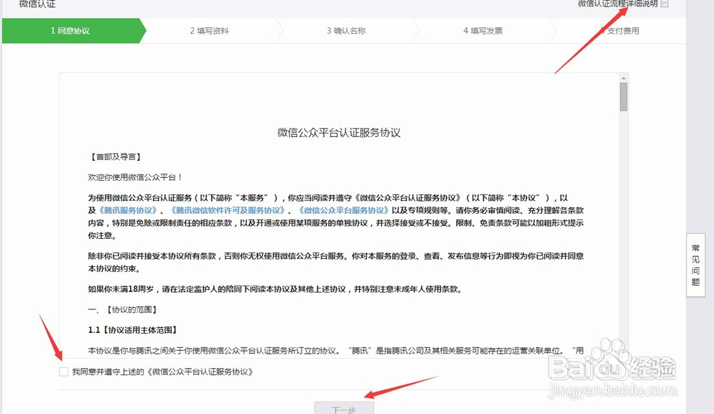Open the 常见问题 side panel
The image size is (714, 414).
coord(694,264)
